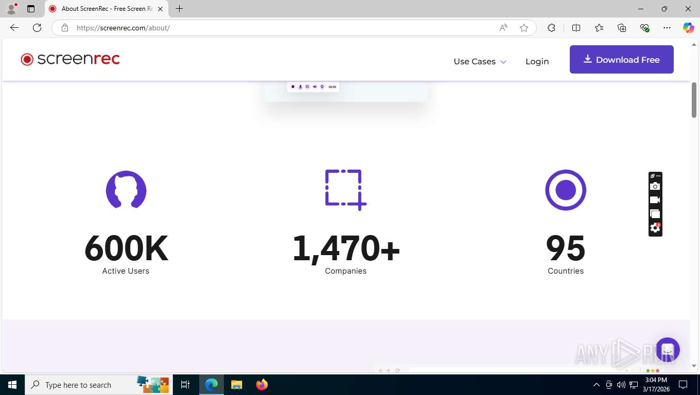Screen dimensions: 700x395
Task: Open Collections in Edge toolbar
Action: coord(622,28)
